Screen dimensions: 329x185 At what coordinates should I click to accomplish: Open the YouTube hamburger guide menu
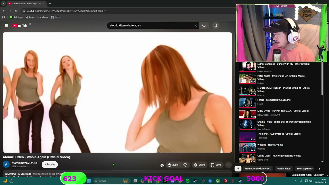[6, 25]
